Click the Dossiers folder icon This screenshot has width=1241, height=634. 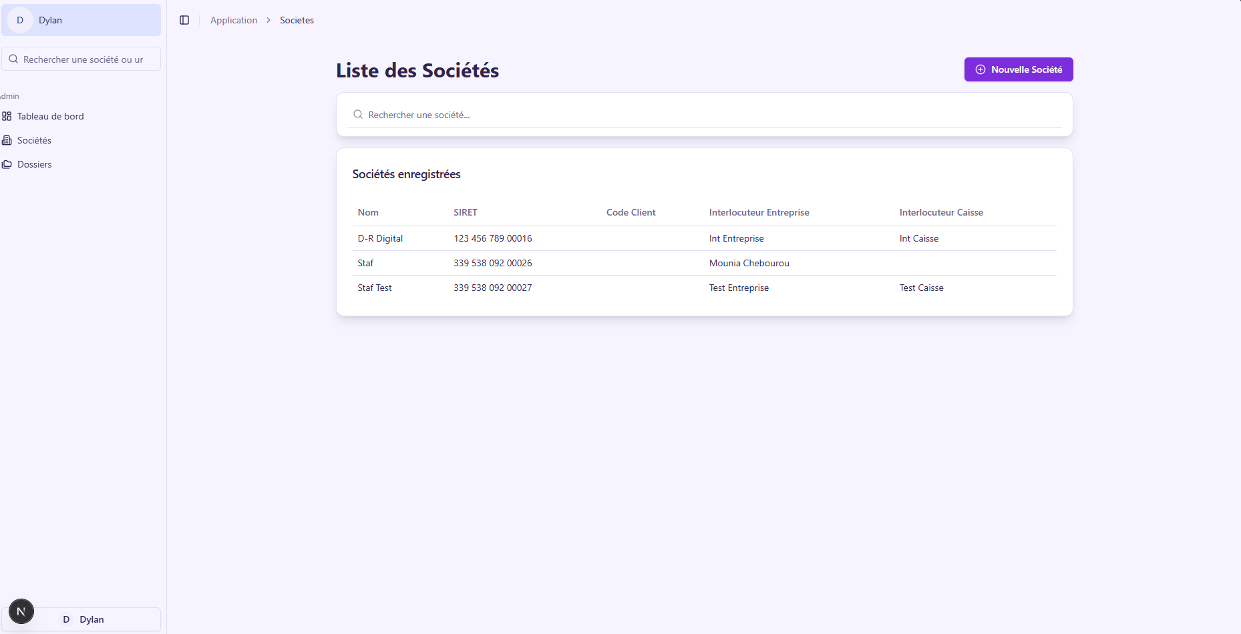click(7, 164)
